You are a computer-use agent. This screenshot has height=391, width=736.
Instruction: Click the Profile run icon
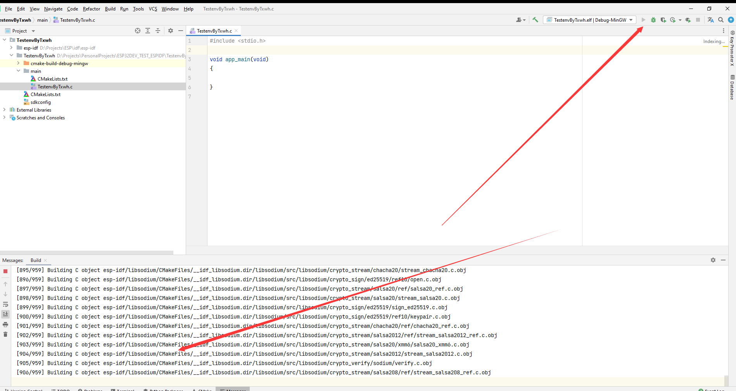[673, 20]
